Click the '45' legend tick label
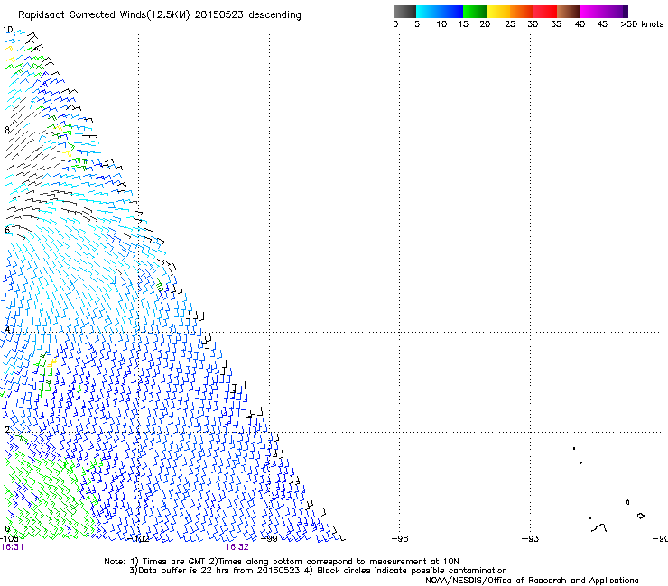668x586 pixels. tap(602, 24)
